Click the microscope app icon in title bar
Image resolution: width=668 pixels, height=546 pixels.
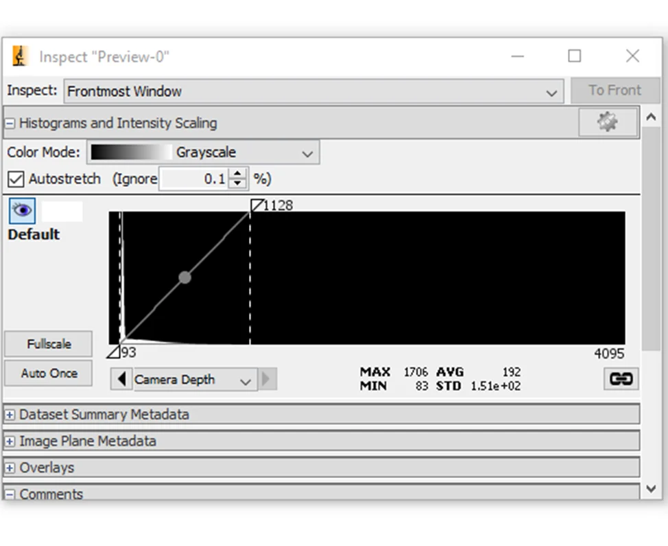click(x=20, y=56)
